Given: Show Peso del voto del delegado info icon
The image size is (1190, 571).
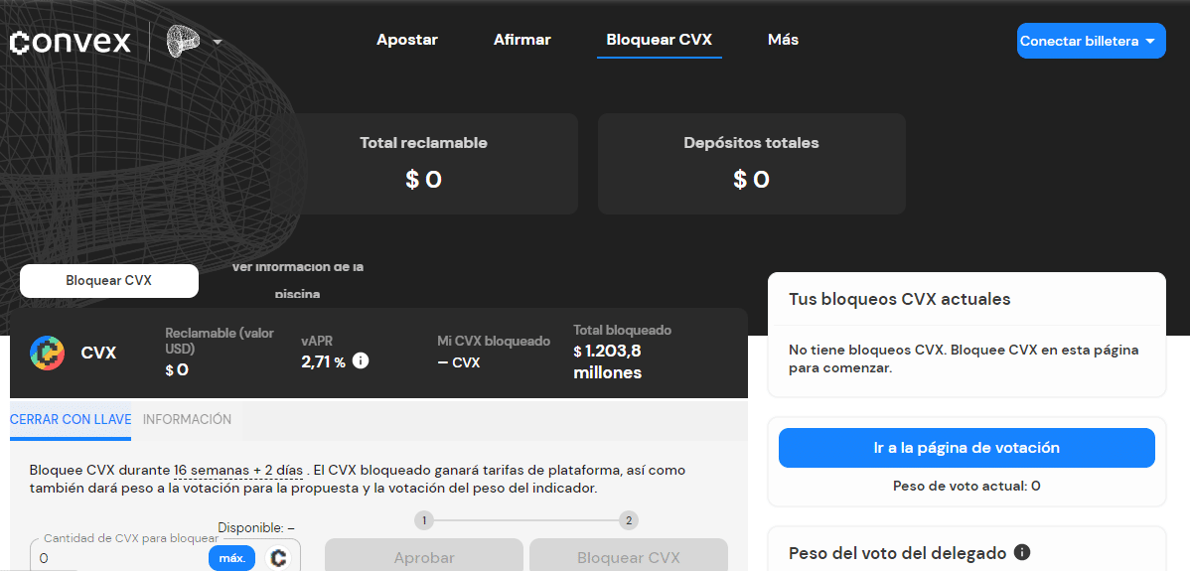Looking at the screenshot, I should point(1022,552).
